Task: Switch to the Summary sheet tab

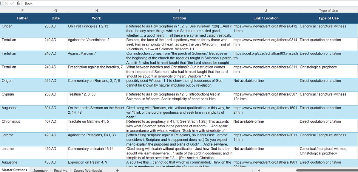Action: [x=40, y=171]
